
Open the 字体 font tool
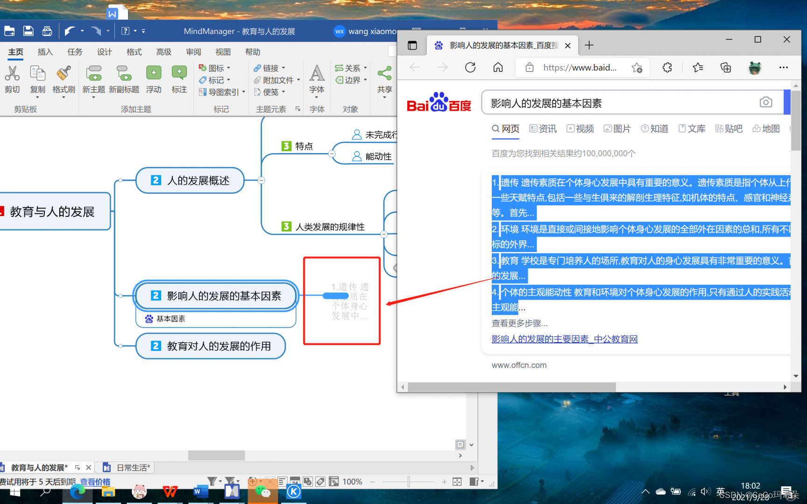(x=317, y=78)
